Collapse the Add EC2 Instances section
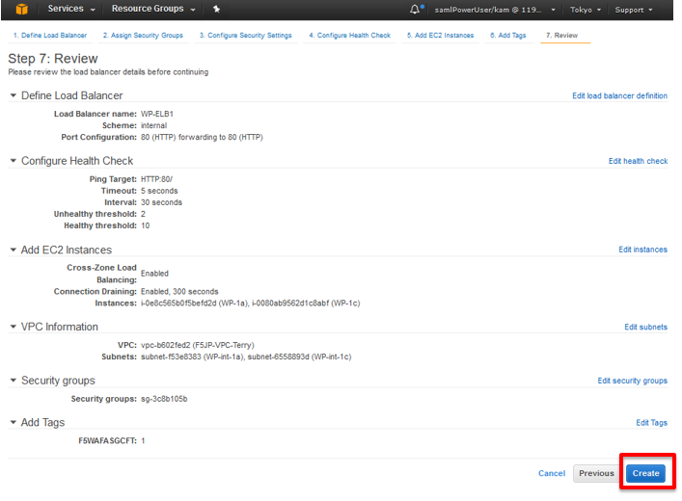The height and width of the screenshot is (501, 682). 14,250
